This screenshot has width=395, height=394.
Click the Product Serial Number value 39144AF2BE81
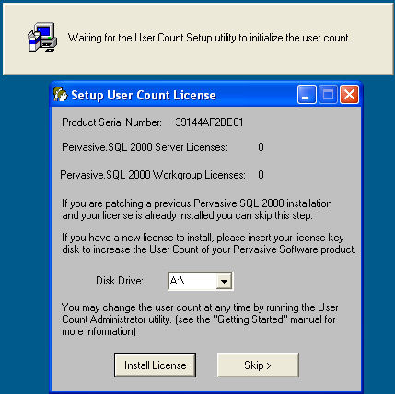[x=209, y=122]
